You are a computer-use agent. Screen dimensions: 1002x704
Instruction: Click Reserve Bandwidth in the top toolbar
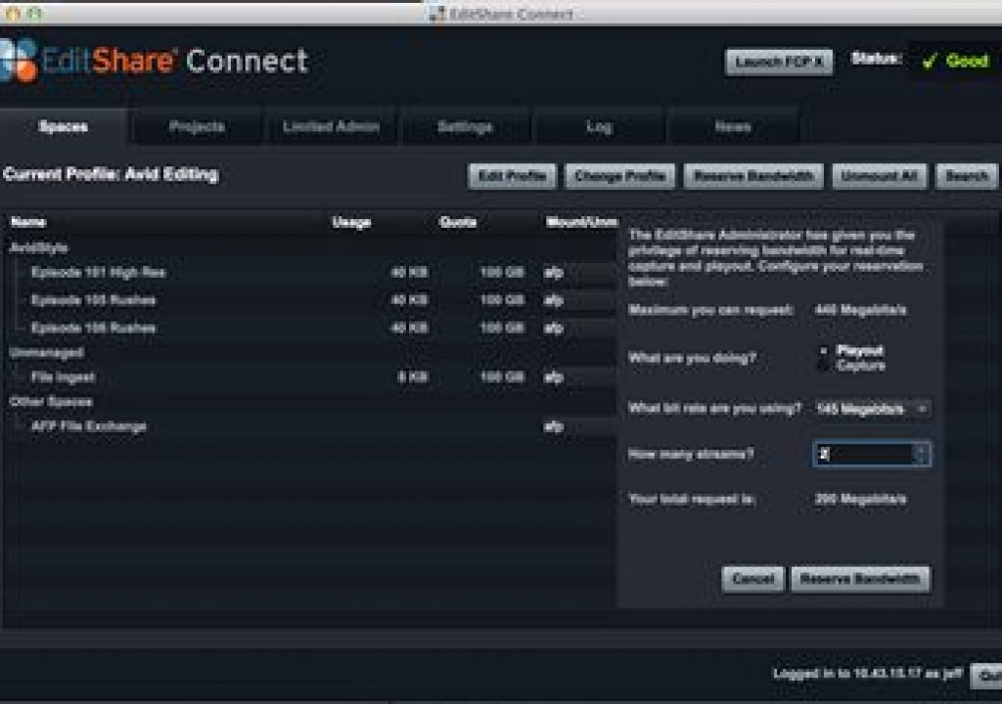tap(753, 176)
